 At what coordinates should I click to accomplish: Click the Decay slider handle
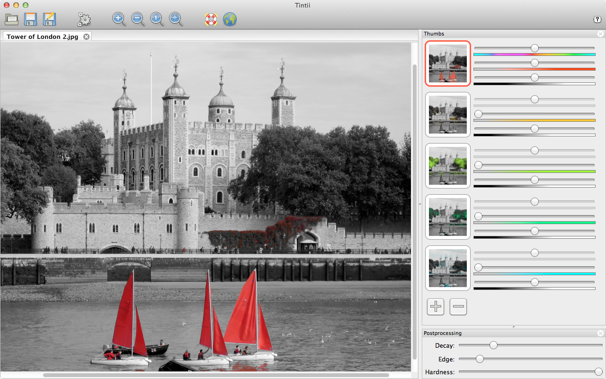point(493,345)
